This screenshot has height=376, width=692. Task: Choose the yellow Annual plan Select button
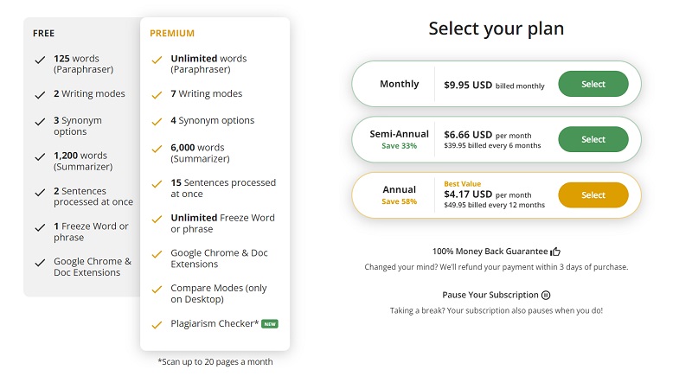(593, 194)
